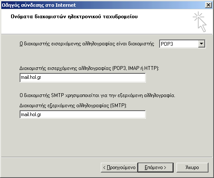214x178 pixels.
Task: Click the εξερχόμενης αλληλογραφίας (SMTP) label
Action: click(73, 106)
